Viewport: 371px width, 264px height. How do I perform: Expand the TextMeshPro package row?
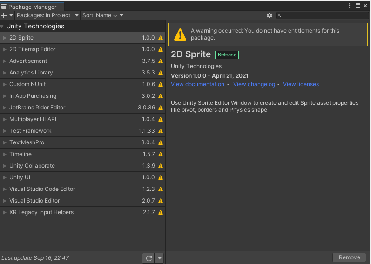coord(4,142)
